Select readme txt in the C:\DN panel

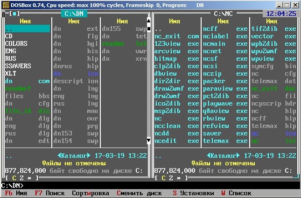click(124, 43)
